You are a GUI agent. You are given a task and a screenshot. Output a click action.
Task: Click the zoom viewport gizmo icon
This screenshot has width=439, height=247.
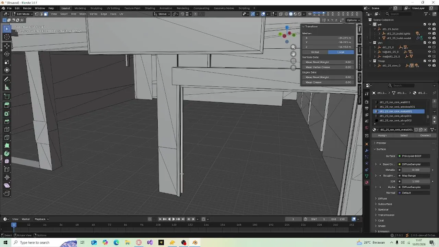293,47
